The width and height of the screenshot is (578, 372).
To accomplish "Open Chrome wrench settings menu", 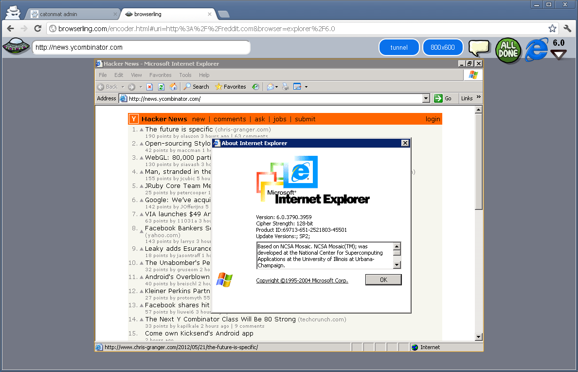I will coord(567,29).
